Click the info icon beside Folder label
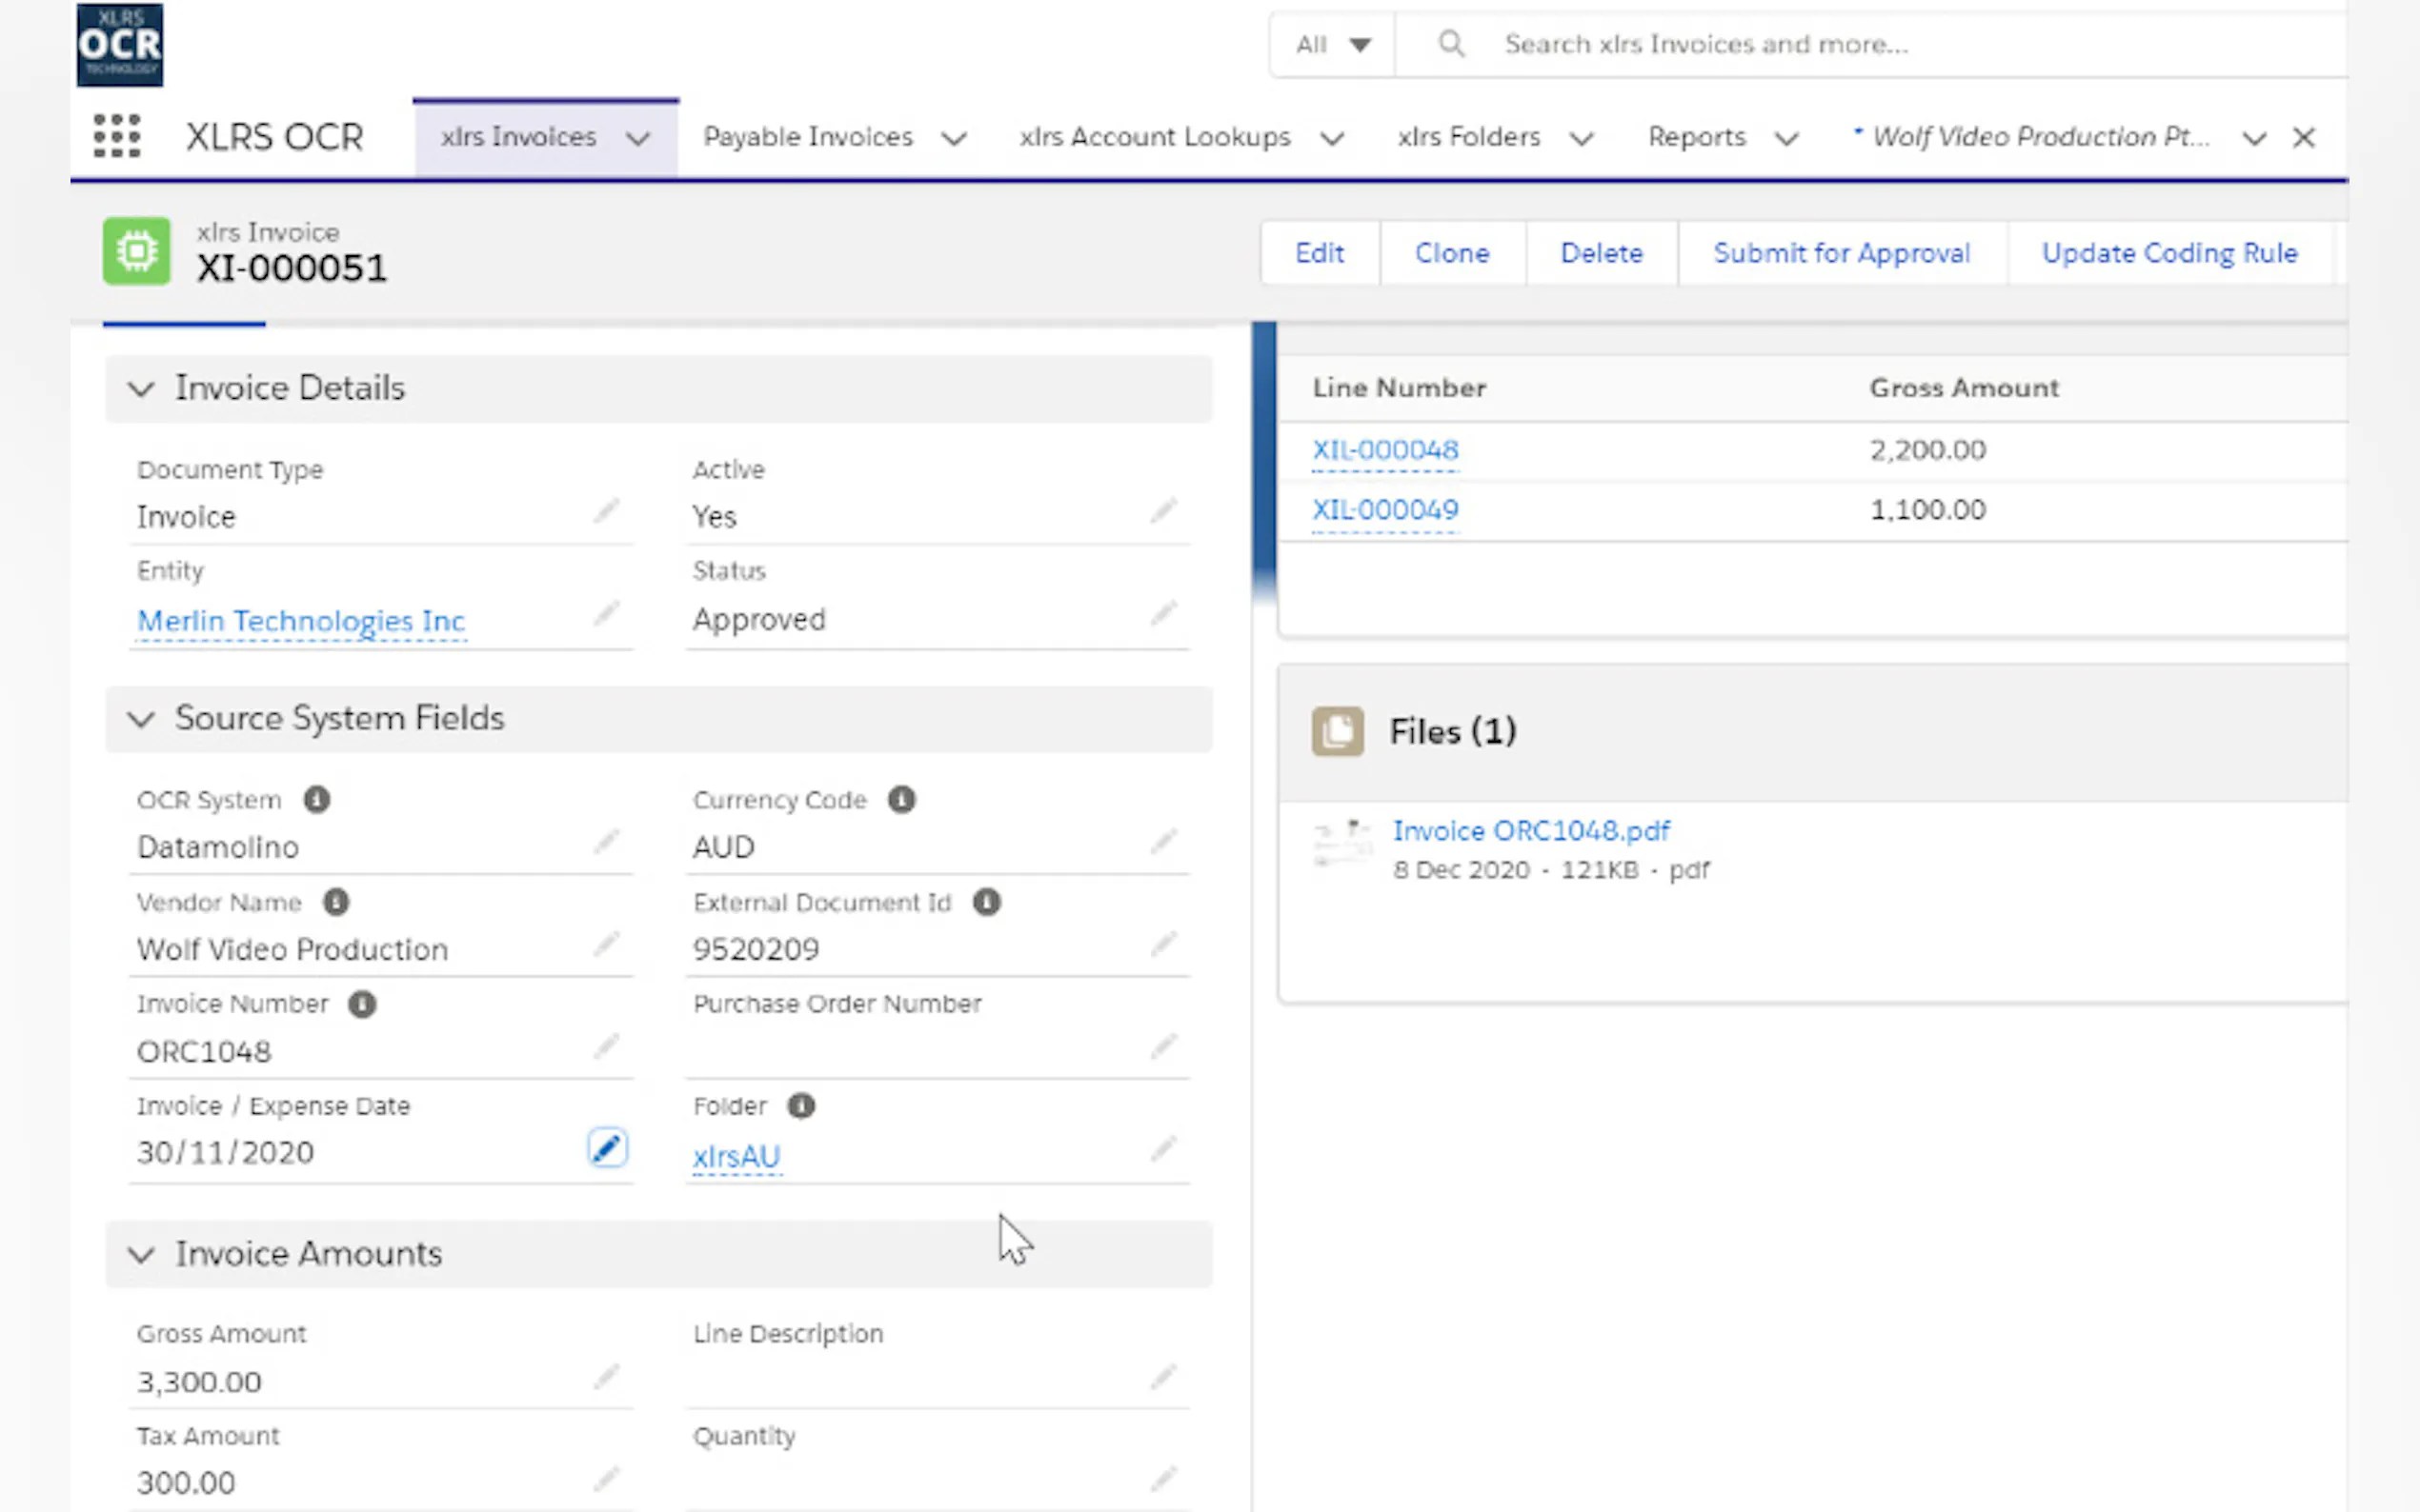2420x1512 pixels. point(801,1106)
